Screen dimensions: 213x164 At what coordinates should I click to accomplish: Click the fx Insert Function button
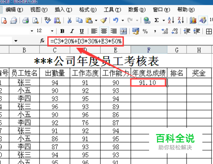click(42, 41)
